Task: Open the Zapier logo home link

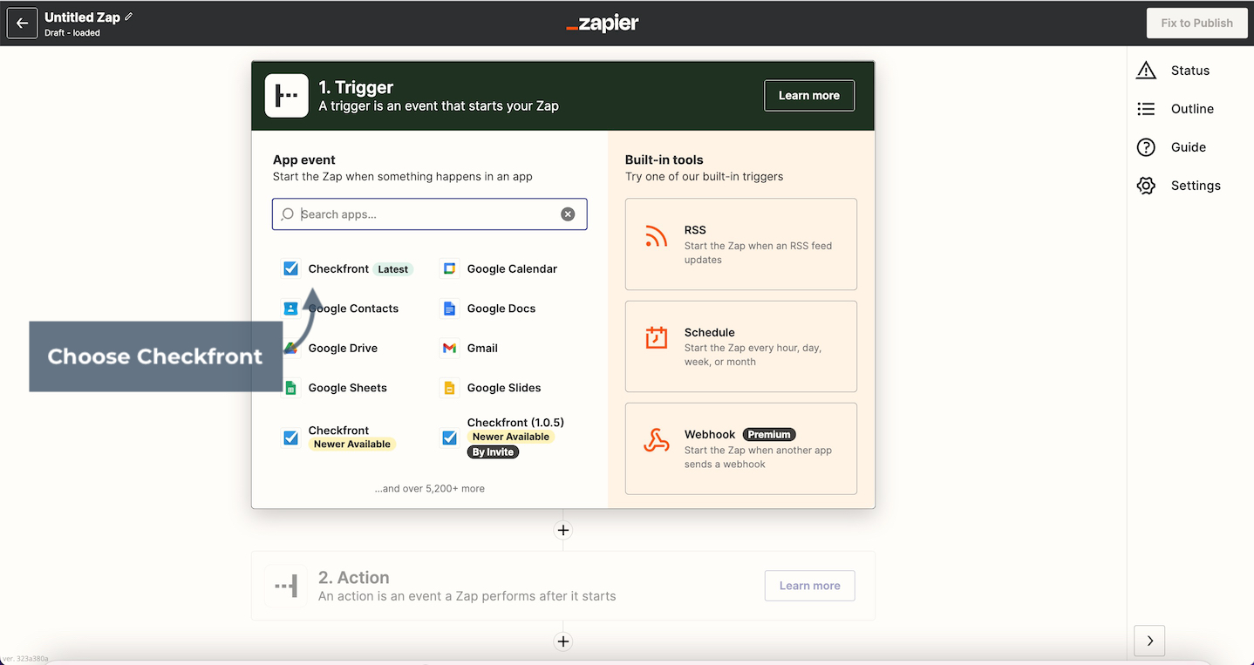Action: 603,24
